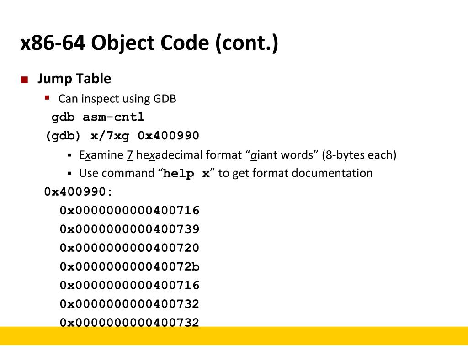The image size is (468, 351).
Task: Click the phrase '(8-bytes each)'
Action: click(359, 155)
